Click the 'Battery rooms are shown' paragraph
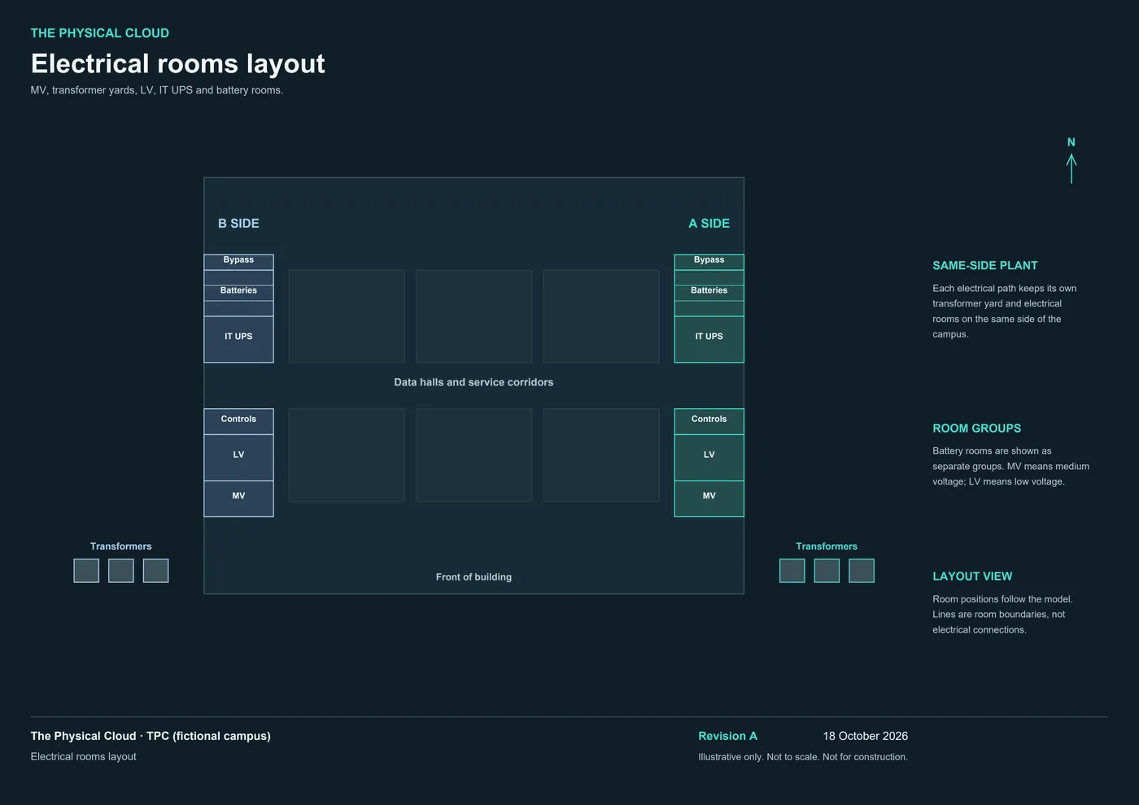 coord(1010,467)
